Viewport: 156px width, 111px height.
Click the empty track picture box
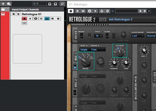[x=27, y=49]
